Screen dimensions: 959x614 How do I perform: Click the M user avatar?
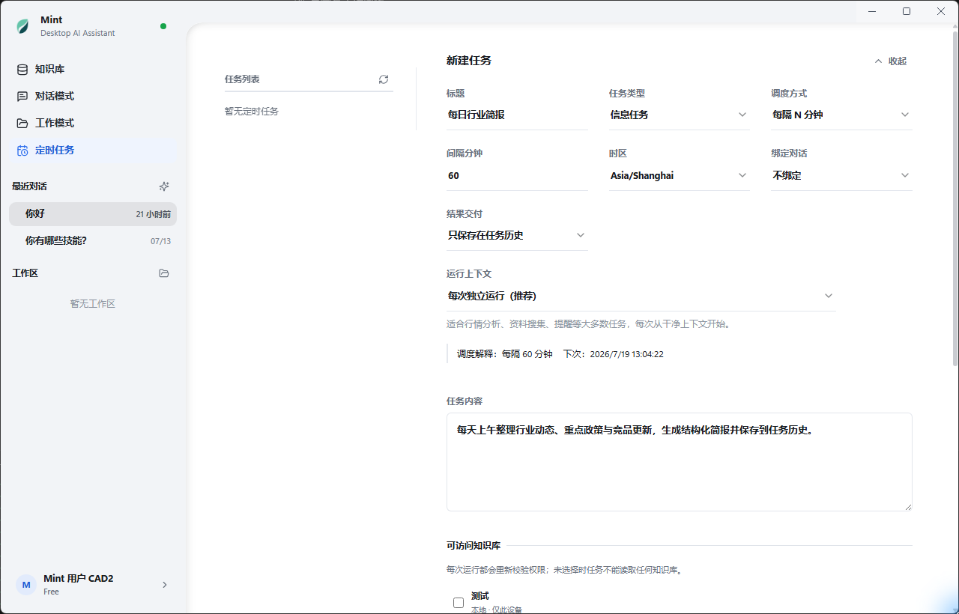click(26, 585)
